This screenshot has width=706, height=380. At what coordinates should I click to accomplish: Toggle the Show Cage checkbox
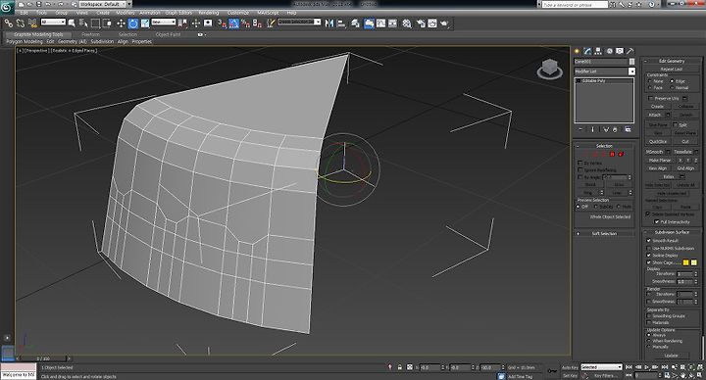[649, 262]
